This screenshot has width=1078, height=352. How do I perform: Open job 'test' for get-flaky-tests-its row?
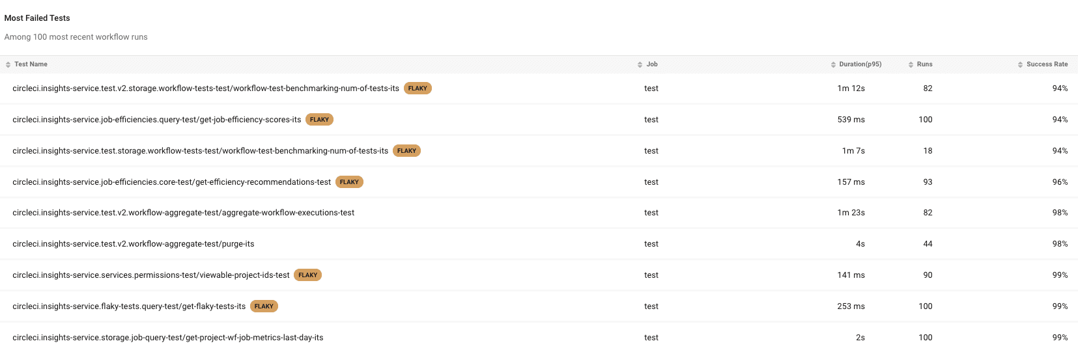(651, 306)
